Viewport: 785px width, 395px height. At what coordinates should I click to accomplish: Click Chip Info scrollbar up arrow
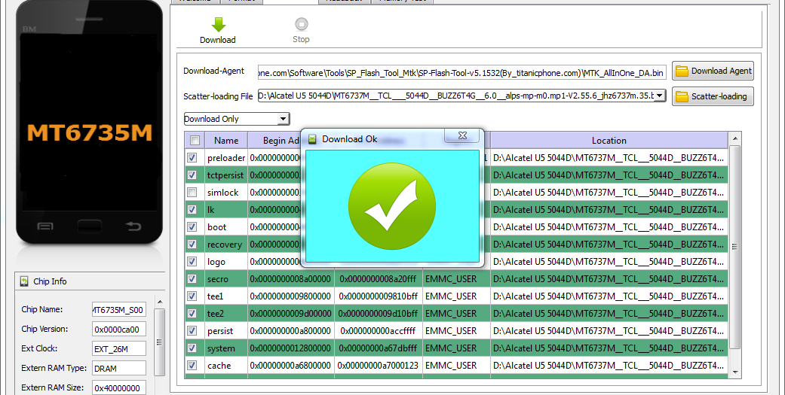point(160,302)
